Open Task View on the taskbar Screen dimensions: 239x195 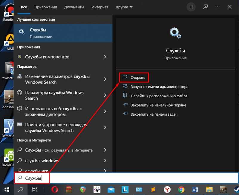(x=34, y=190)
